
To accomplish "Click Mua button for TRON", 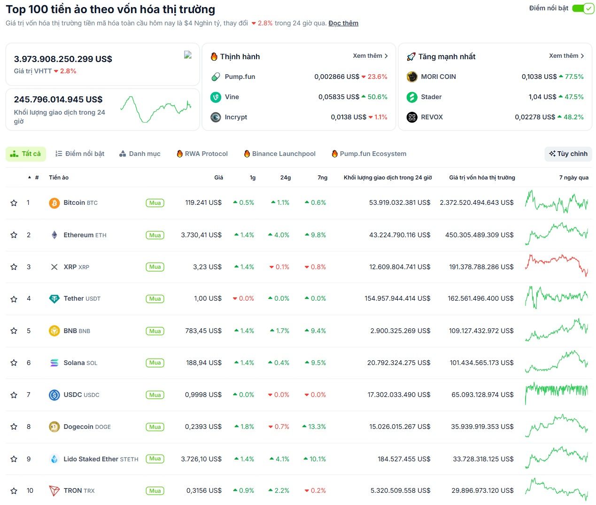I will (x=155, y=490).
